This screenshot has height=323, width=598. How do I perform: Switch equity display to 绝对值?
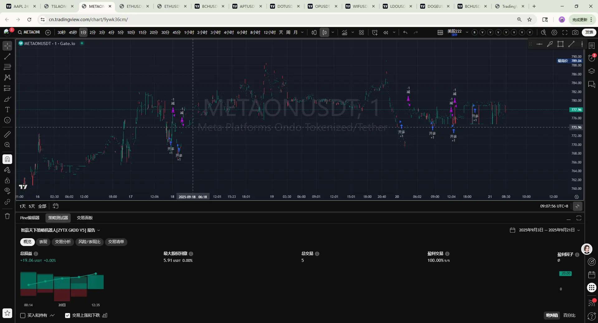pyautogui.click(x=552, y=315)
